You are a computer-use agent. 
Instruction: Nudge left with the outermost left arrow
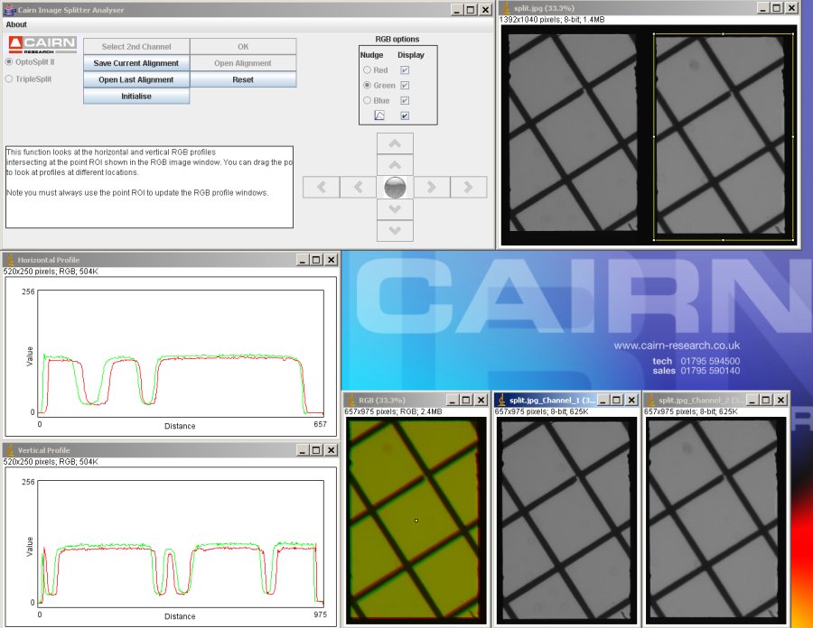pos(321,187)
